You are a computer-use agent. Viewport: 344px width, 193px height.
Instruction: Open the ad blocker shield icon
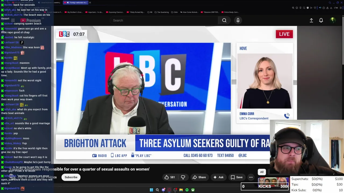pos(308,8)
